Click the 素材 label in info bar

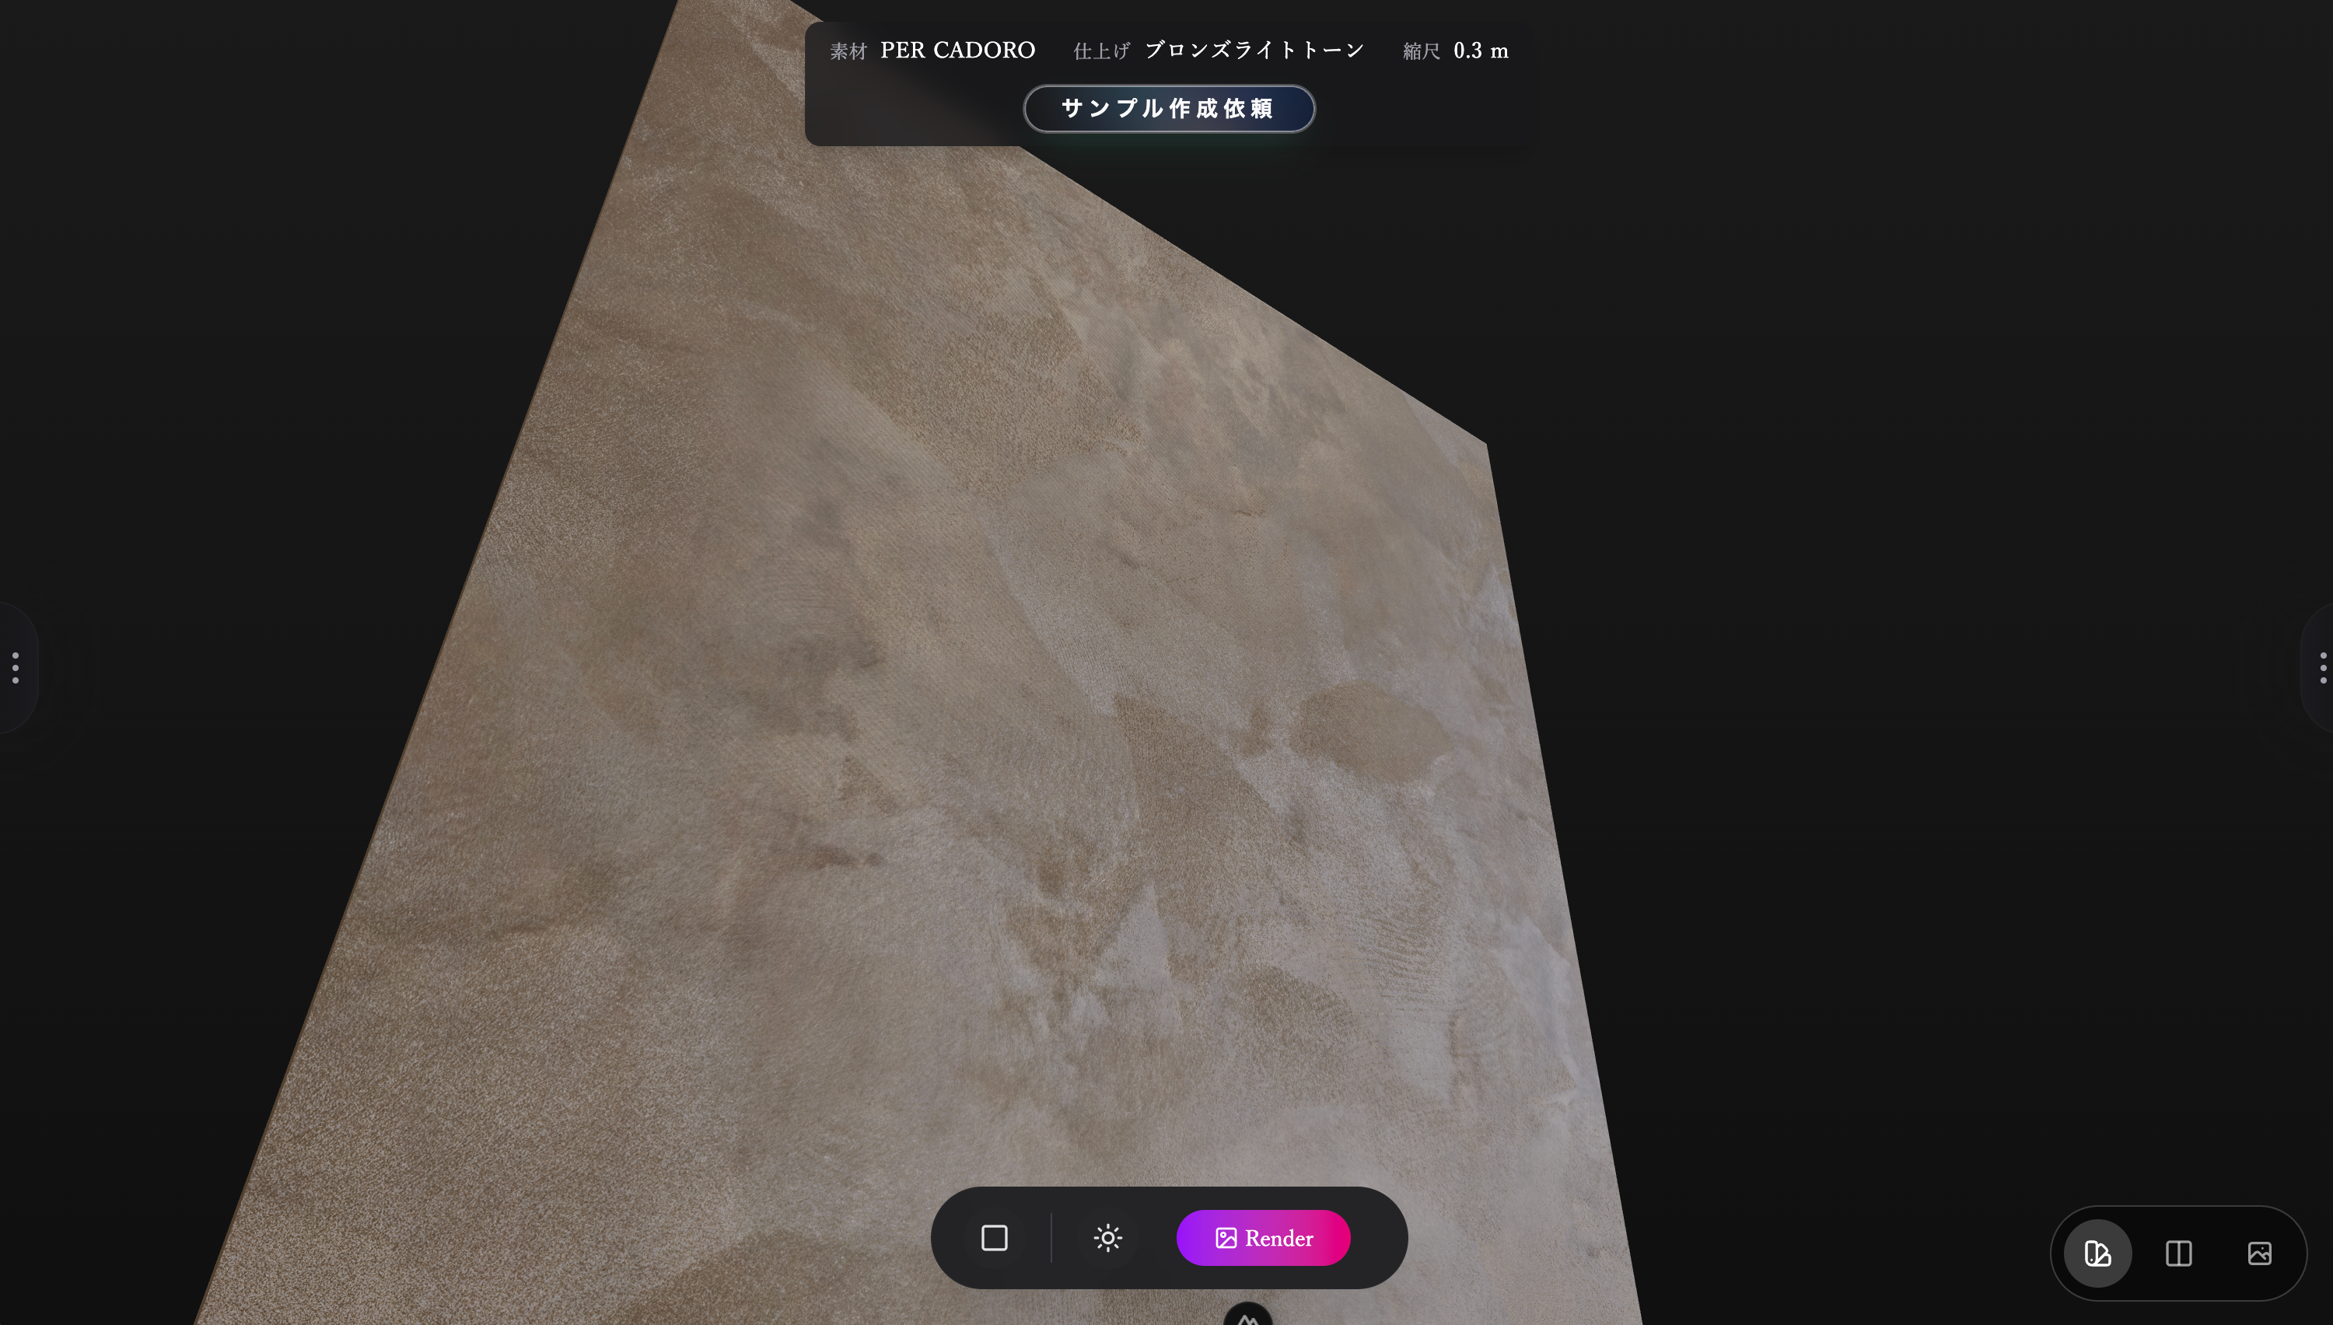click(x=848, y=52)
